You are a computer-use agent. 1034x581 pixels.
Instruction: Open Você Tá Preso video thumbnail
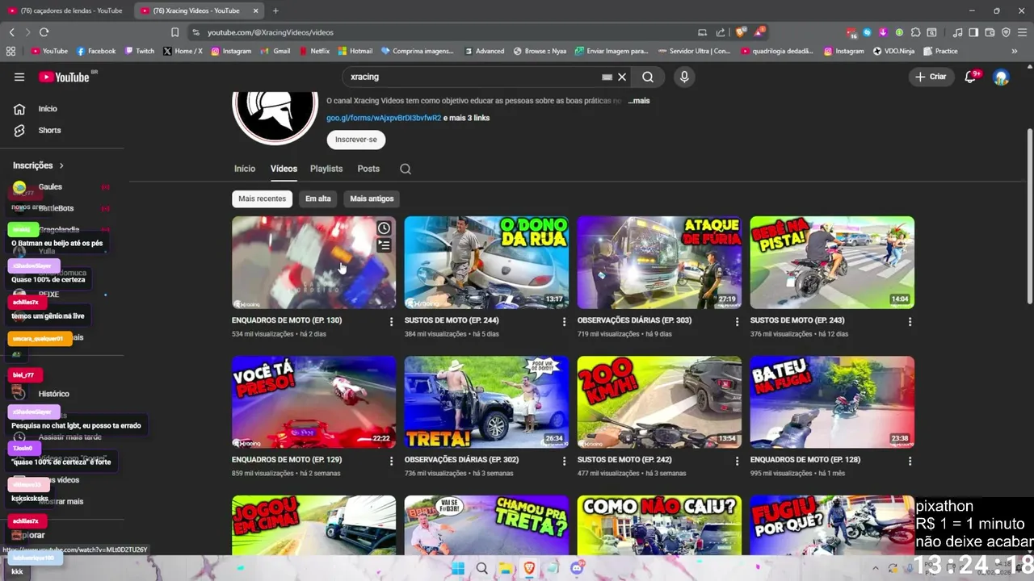click(313, 402)
